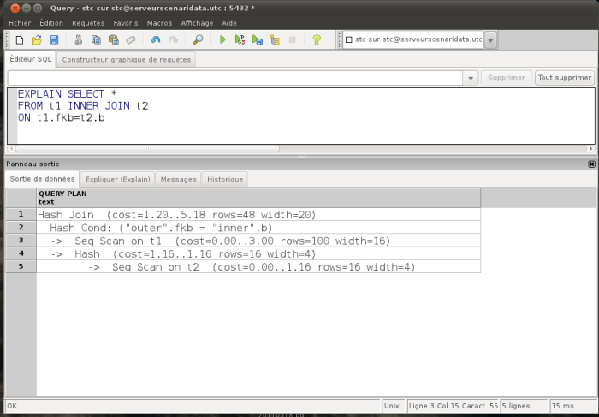Click the New file icon
599x417 pixels.
pyautogui.click(x=19, y=39)
